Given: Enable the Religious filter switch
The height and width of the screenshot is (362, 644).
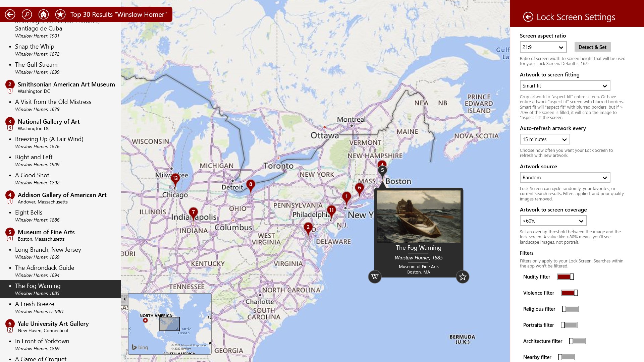Looking at the screenshot, I should point(571,309).
